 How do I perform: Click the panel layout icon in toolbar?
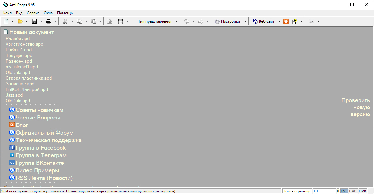[312, 21]
